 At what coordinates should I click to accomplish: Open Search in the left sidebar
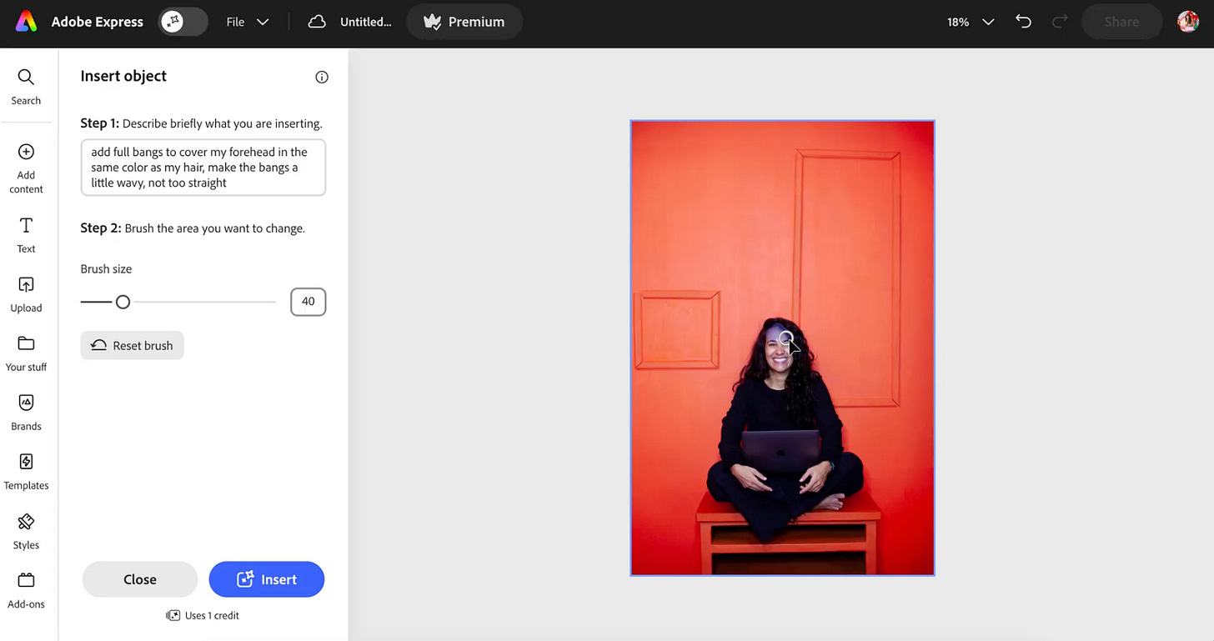(26, 87)
